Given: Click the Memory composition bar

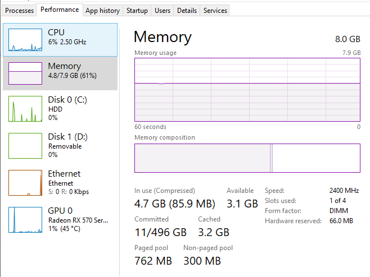Looking at the screenshot, I should 247,158.
